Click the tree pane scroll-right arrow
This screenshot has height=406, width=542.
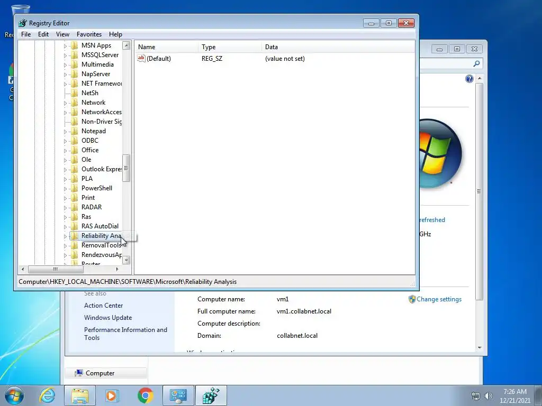click(117, 269)
